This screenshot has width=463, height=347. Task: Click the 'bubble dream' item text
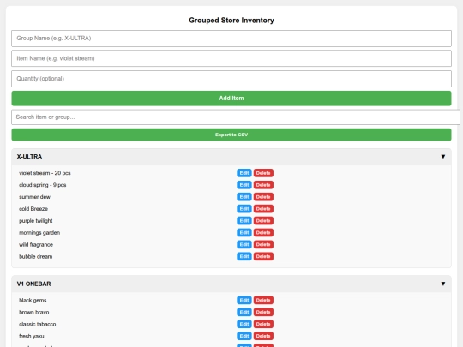[x=35, y=257]
